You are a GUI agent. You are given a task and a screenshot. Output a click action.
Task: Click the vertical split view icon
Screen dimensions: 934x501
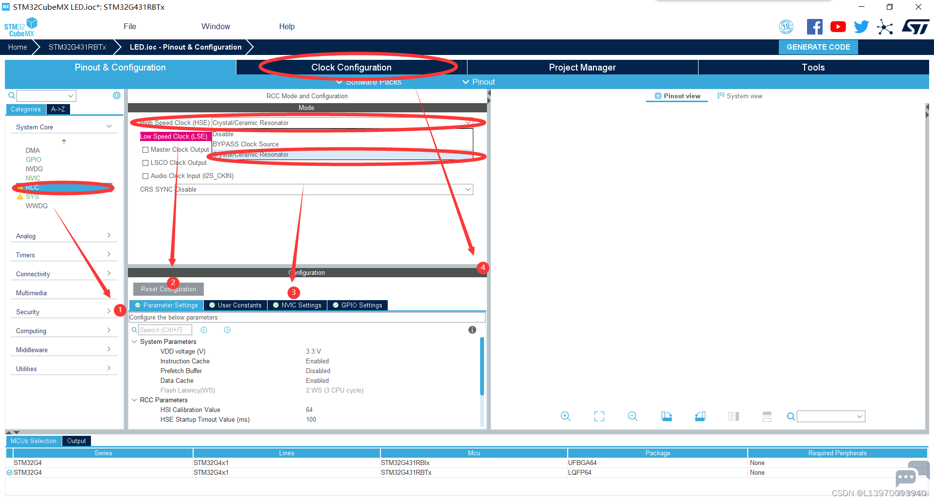pos(734,416)
